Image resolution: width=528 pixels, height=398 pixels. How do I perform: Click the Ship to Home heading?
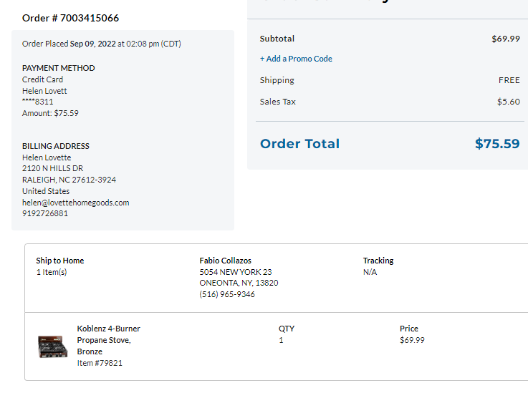60,261
